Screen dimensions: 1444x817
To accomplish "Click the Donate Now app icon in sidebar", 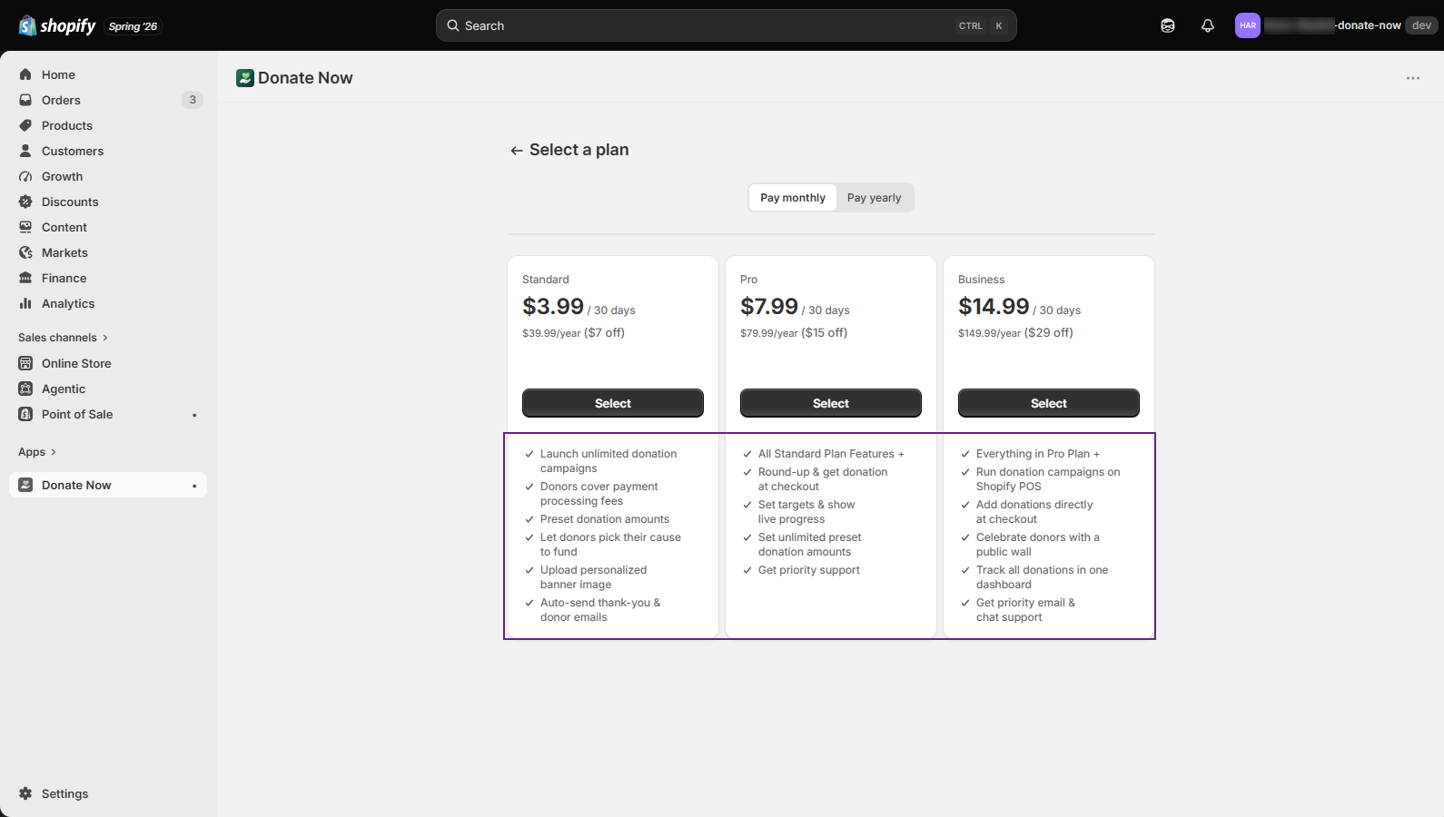I will click(x=25, y=485).
